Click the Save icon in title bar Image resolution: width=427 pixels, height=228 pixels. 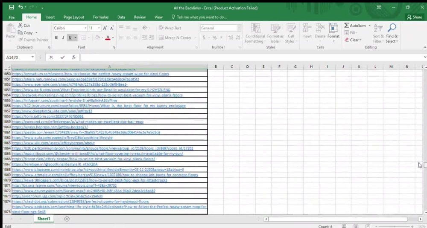click(x=11, y=7)
